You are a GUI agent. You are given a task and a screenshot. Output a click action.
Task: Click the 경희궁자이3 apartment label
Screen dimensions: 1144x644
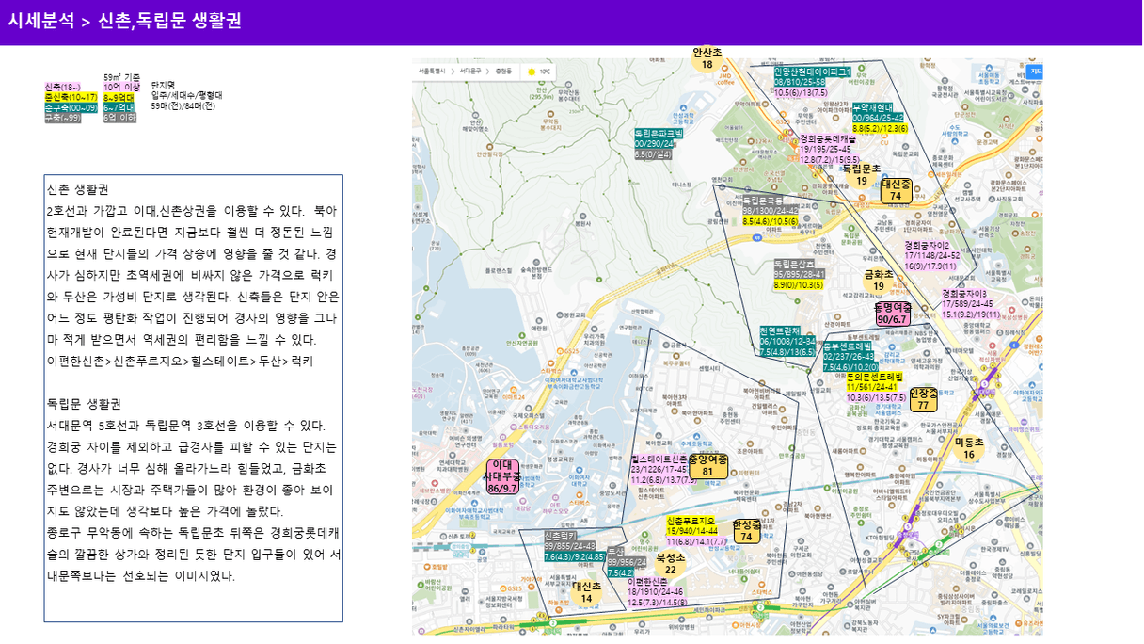pos(964,294)
